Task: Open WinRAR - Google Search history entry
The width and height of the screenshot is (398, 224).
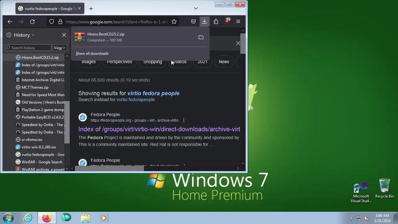Action: point(39,162)
